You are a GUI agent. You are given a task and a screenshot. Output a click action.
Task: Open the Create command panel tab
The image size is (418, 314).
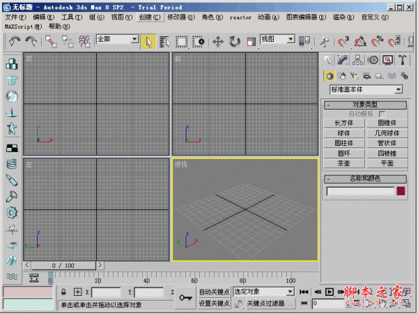(x=328, y=60)
